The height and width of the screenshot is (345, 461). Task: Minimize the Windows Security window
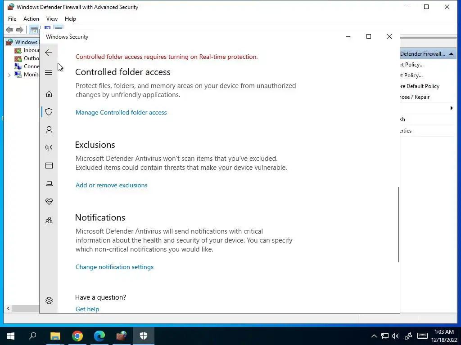coord(348,36)
